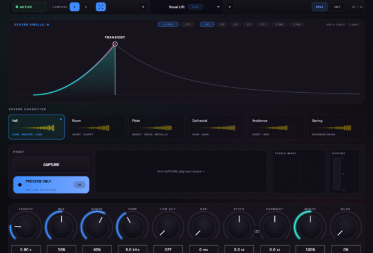Toggle the pitch-formant link icon
This screenshot has width=373, height=253.
pyautogui.click(x=257, y=231)
